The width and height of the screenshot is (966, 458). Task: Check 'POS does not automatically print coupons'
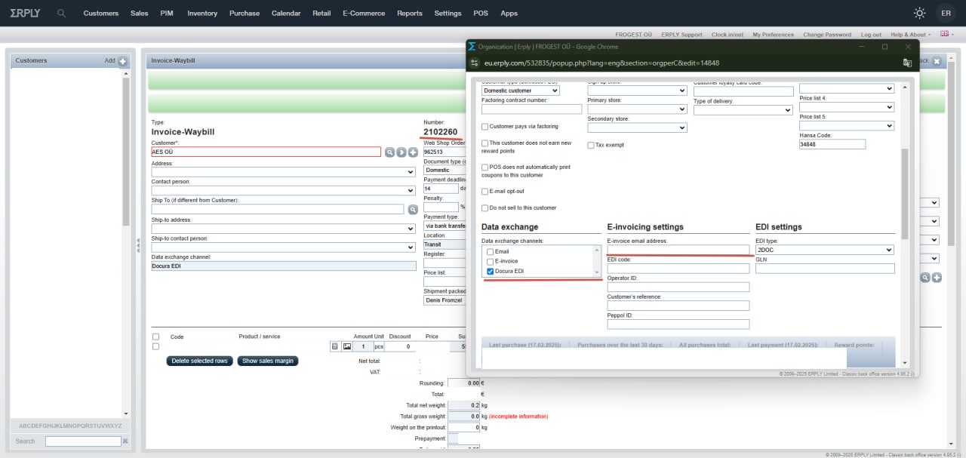[485, 167]
